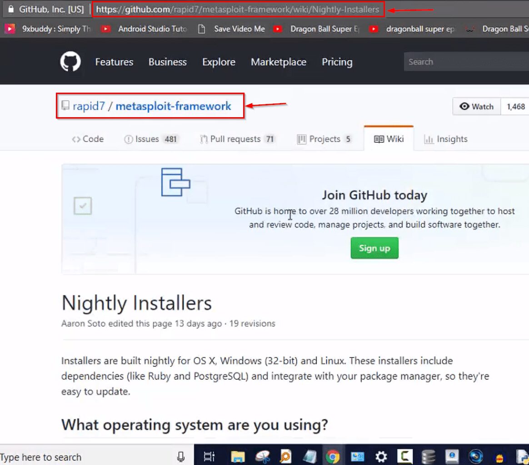Open the Settings gear on the taskbar

coord(381,456)
